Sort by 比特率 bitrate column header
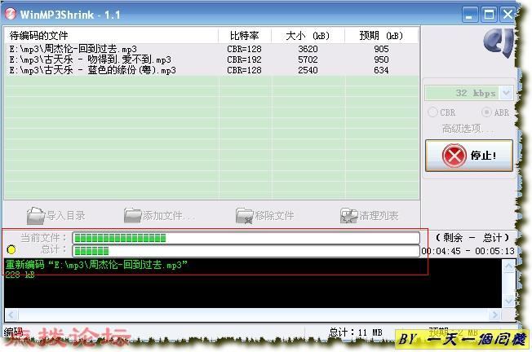The height and width of the screenshot is (352, 532). click(245, 36)
